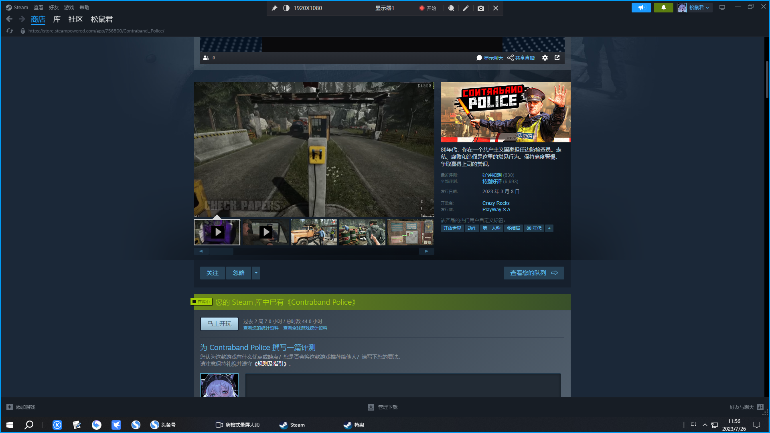Open the 好友 menu
This screenshot has height=433, width=770.
click(54, 8)
